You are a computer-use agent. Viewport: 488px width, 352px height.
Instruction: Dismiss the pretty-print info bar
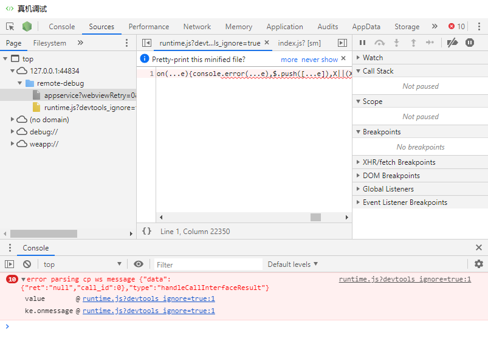tap(343, 58)
